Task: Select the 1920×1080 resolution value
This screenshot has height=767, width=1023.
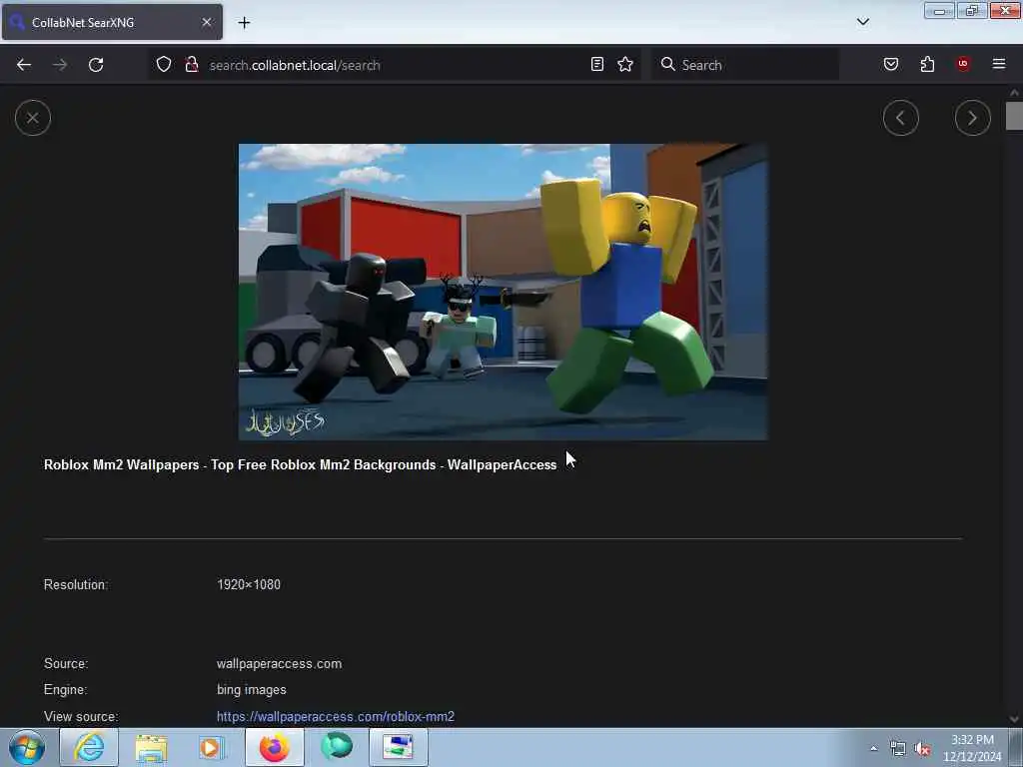Action: click(249, 584)
